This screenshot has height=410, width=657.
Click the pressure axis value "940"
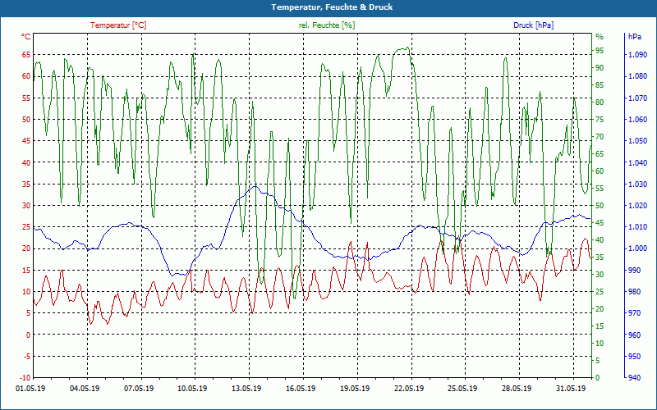634,378
